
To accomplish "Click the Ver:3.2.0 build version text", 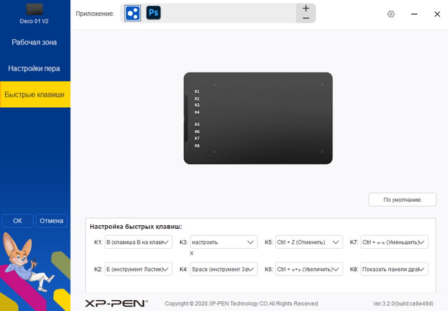I will tap(403, 303).
